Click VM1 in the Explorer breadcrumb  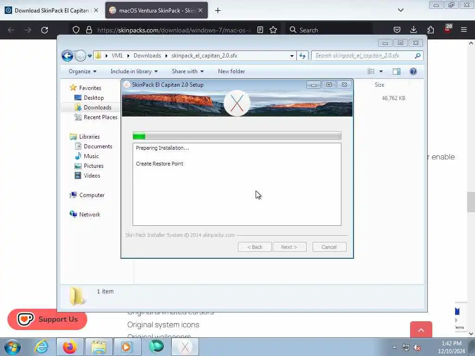coord(117,56)
